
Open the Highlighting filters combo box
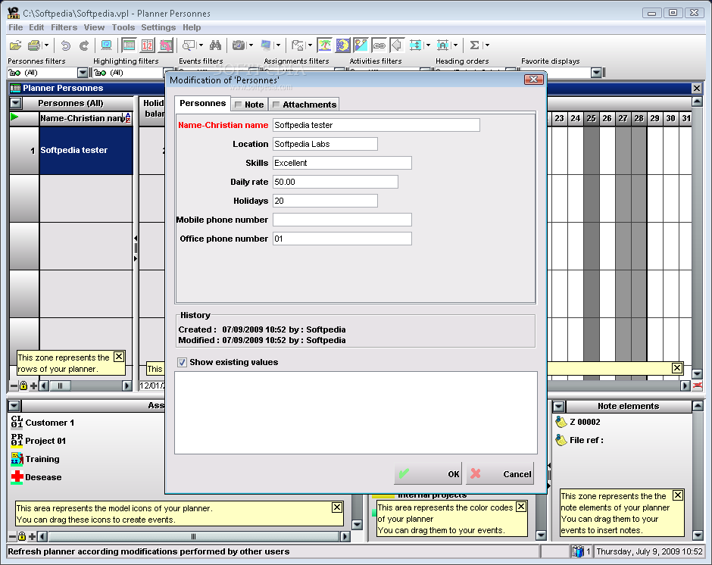tap(129, 73)
